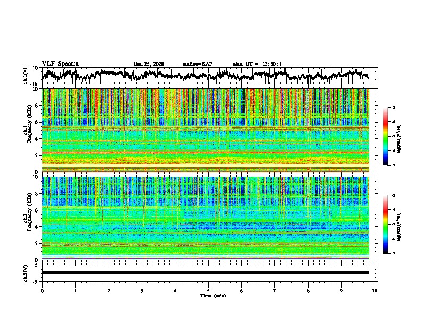Click the "-3" label on ch.2 color bar
422x326 pixels.
393,195
